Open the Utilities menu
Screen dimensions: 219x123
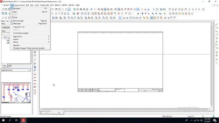65,5
